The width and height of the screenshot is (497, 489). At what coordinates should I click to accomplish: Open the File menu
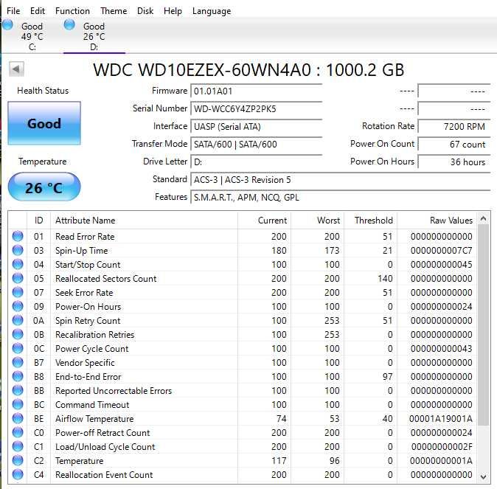point(13,11)
